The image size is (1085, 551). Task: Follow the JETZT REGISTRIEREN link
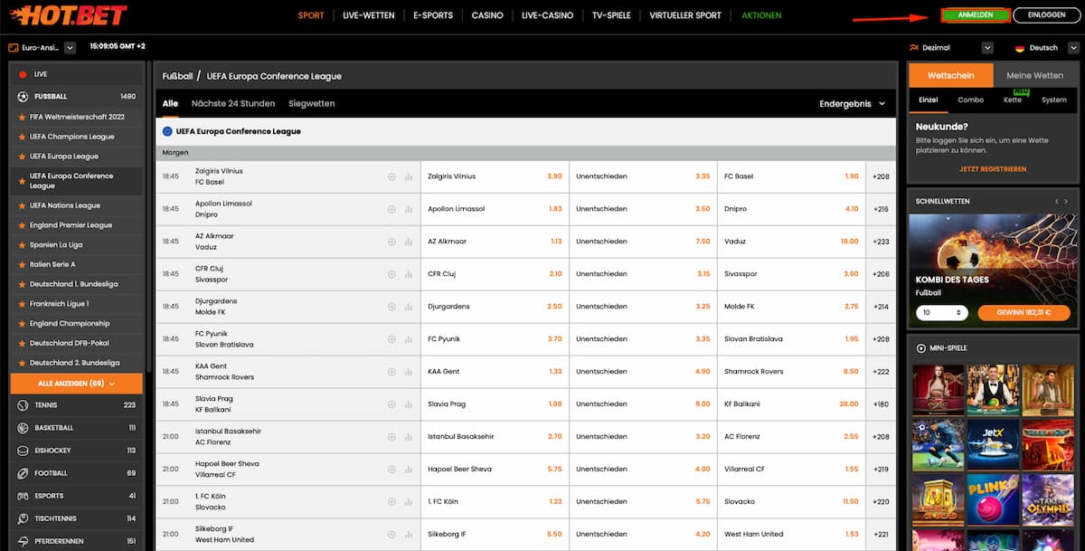click(993, 169)
